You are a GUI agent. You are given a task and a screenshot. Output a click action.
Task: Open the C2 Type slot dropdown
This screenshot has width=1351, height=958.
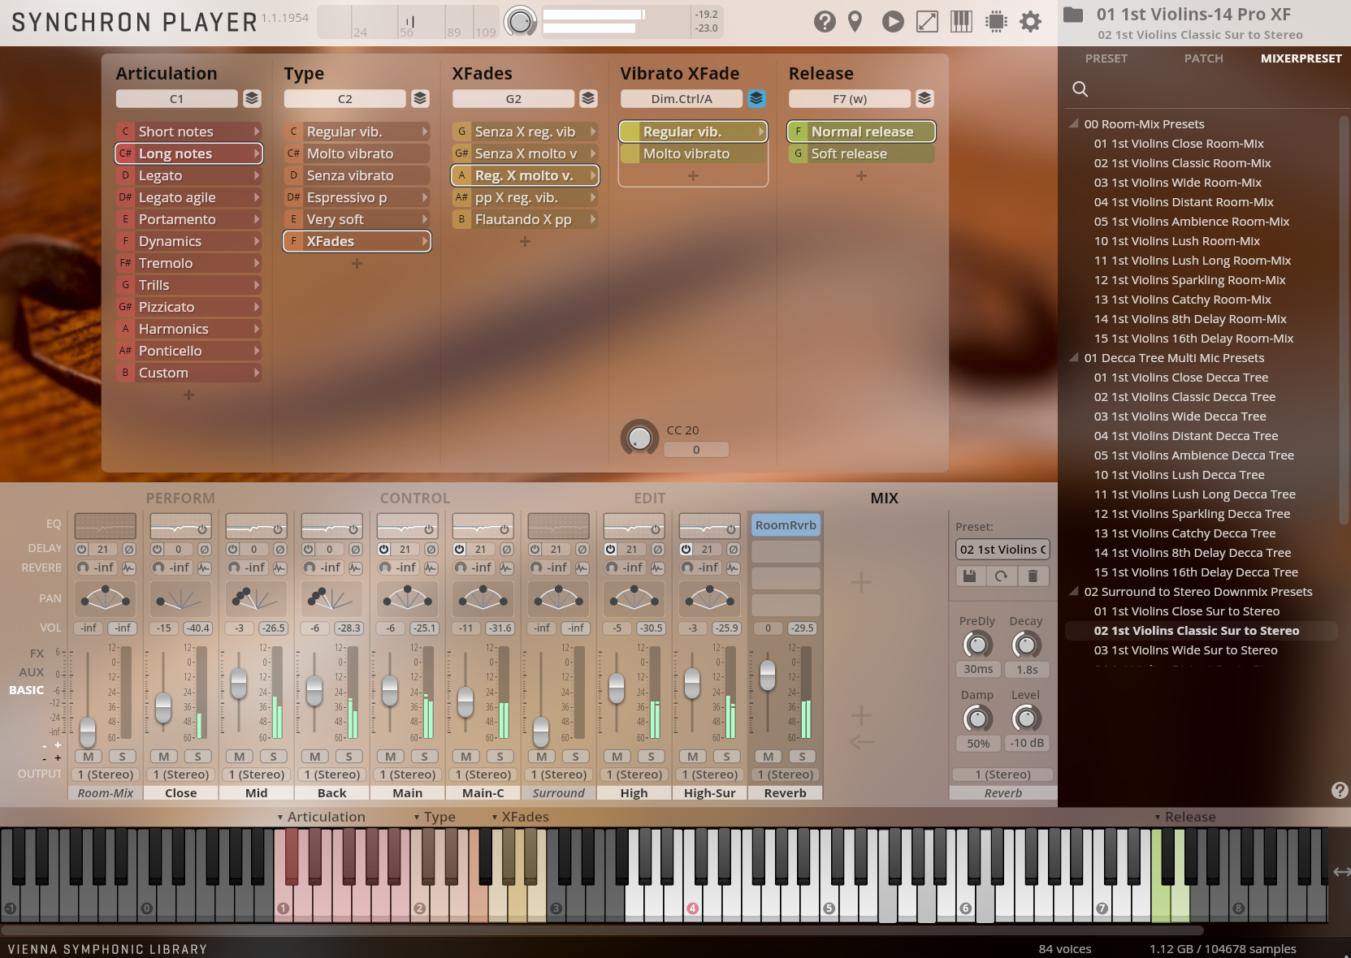coord(344,98)
